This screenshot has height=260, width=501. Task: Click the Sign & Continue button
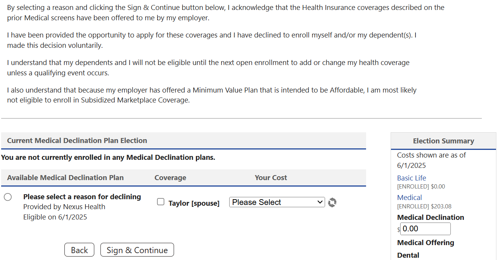coord(137,250)
